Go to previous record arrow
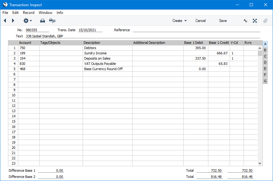This screenshot has width=273, height=181. 5,21
